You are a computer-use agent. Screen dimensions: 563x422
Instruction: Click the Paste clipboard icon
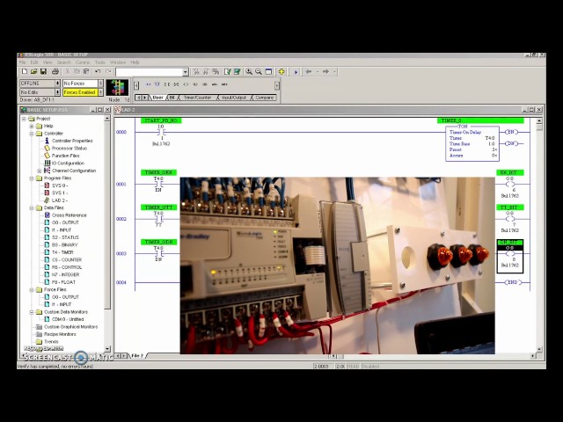pos(86,72)
